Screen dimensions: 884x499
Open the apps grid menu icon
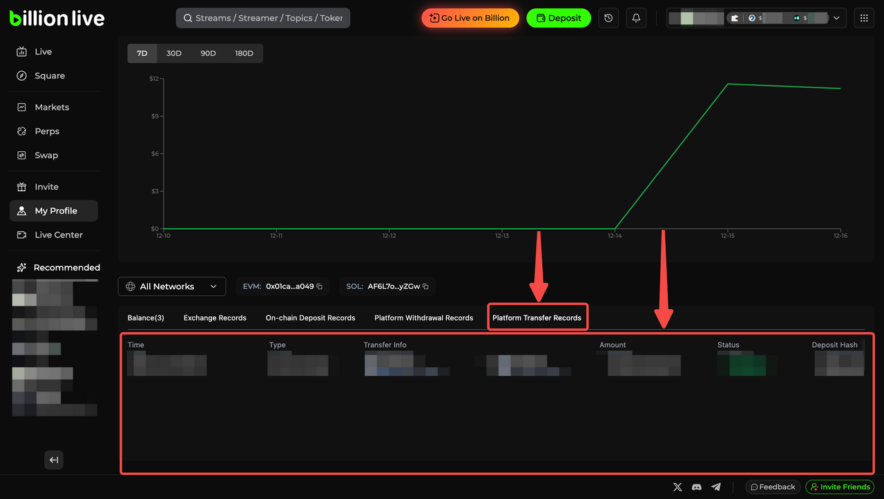click(x=864, y=18)
